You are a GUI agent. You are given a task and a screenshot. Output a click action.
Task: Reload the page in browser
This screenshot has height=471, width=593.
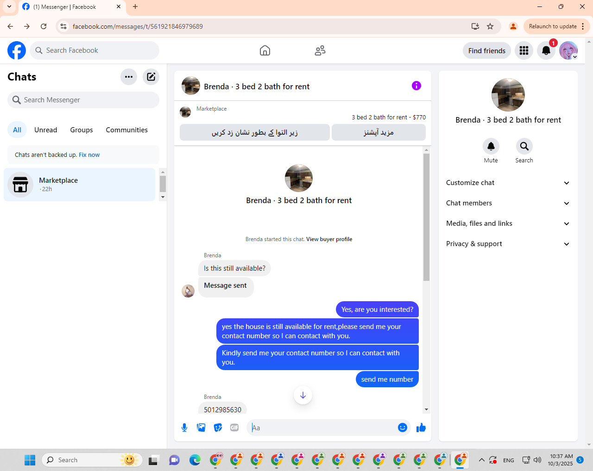44,26
